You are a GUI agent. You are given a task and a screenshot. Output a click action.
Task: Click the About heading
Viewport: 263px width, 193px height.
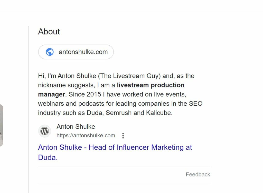pos(49,32)
